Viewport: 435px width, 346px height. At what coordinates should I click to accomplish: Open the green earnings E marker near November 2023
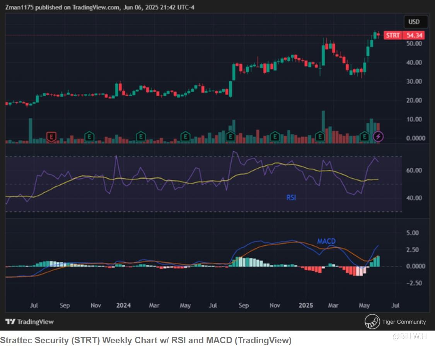(x=89, y=137)
